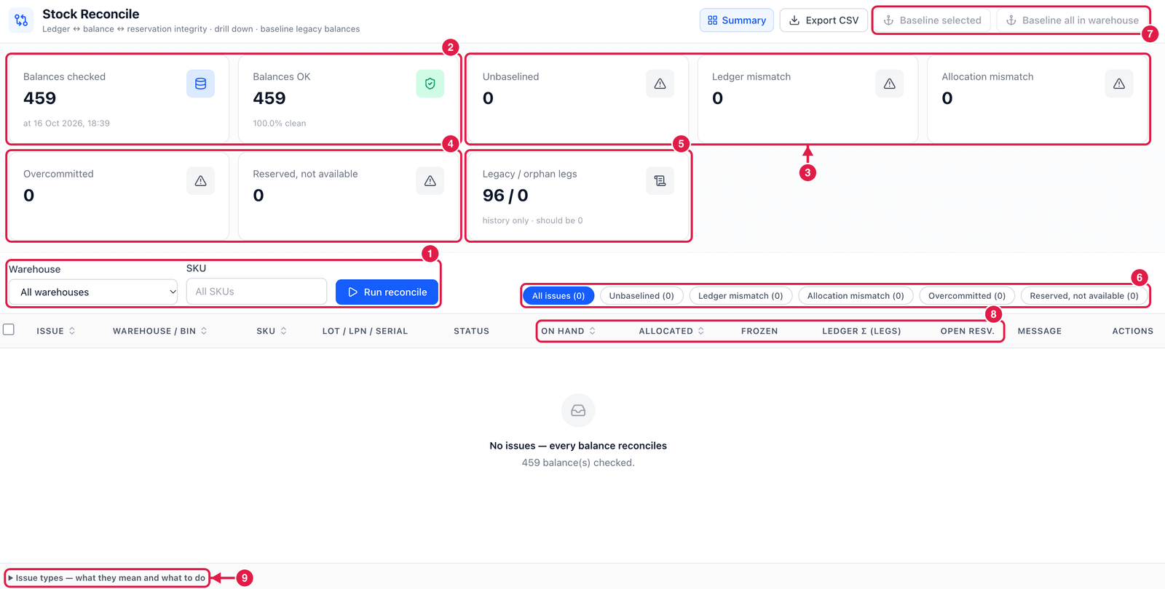
Task: Expand Issue types explanation section
Action: point(107,578)
